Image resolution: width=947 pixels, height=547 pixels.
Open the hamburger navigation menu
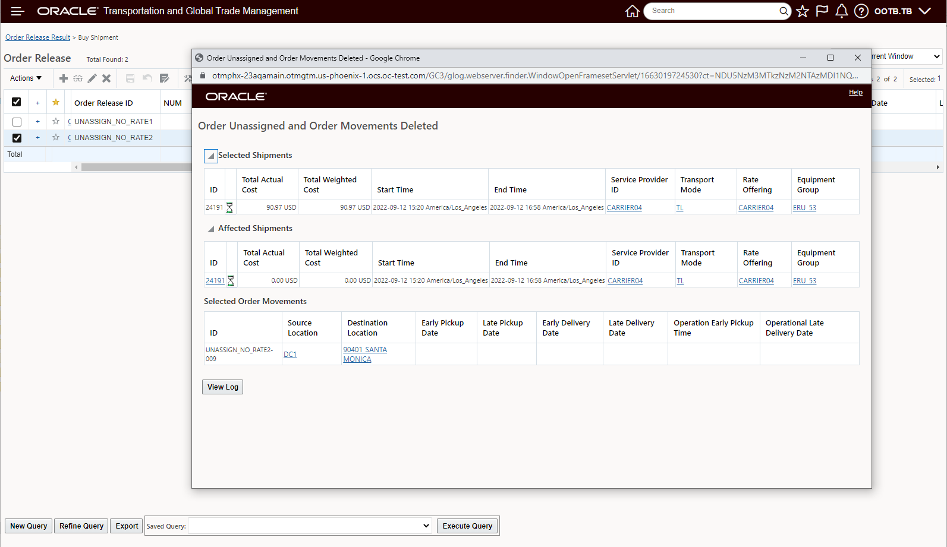coord(17,11)
